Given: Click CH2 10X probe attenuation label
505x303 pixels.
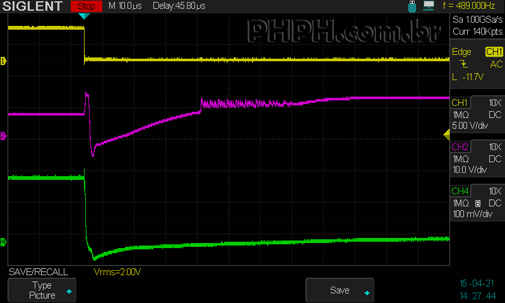Looking at the screenshot, I should 495,147.
